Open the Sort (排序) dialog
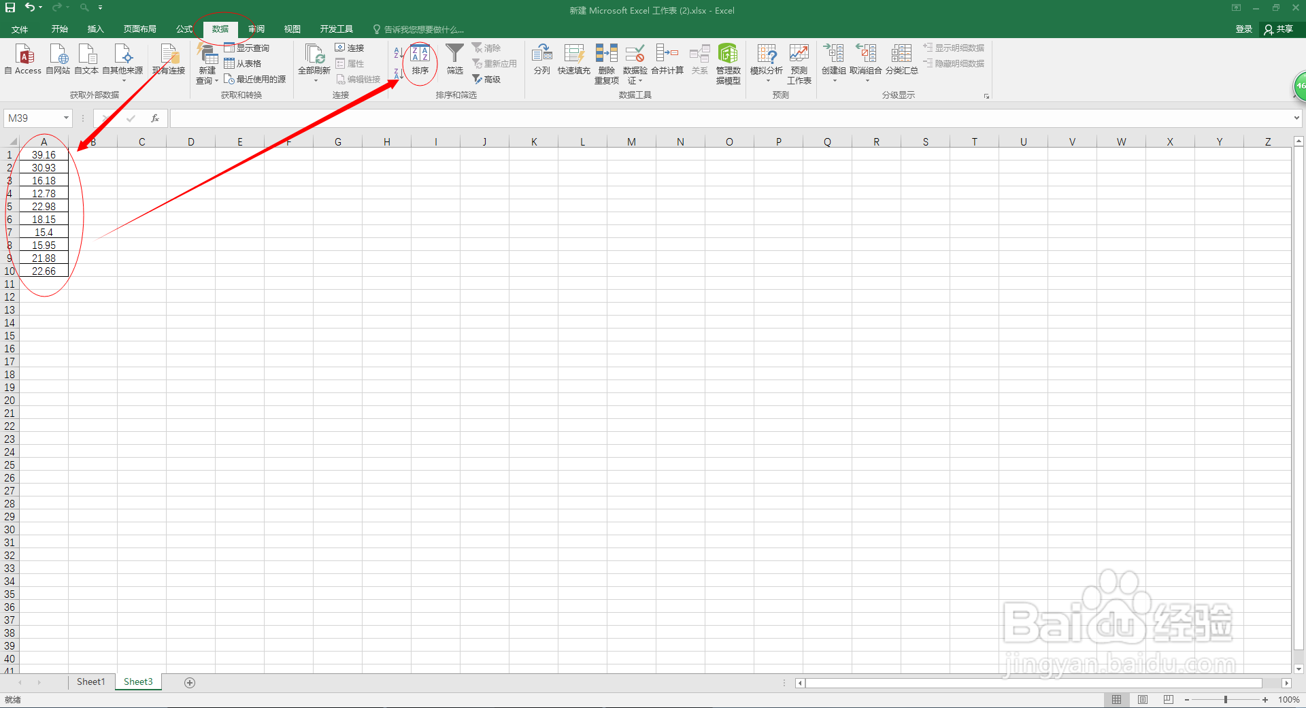 pyautogui.click(x=420, y=60)
